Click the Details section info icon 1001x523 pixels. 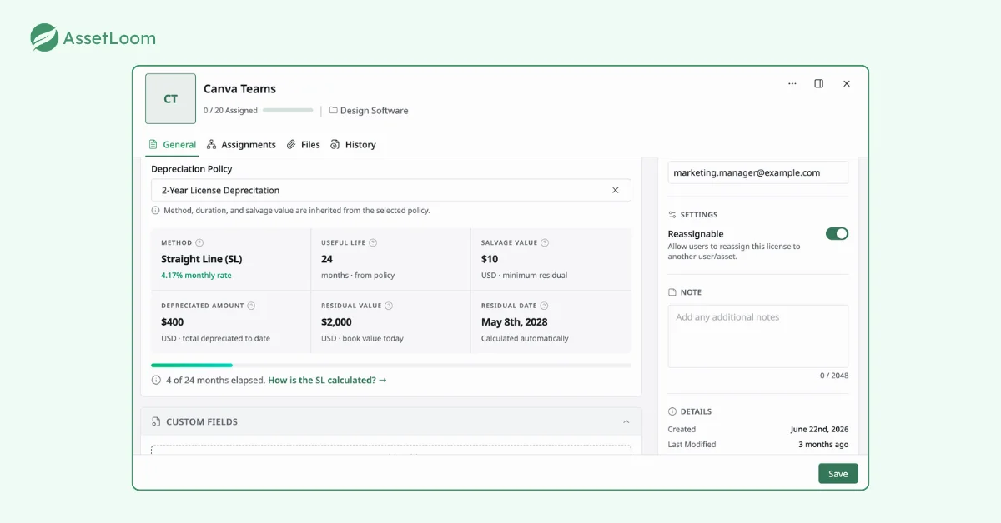[x=672, y=411]
